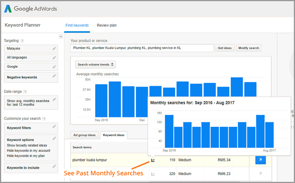Click Hide keywords in my plan option
The height and width of the screenshot is (183, 295).
[x=26, y=156]
